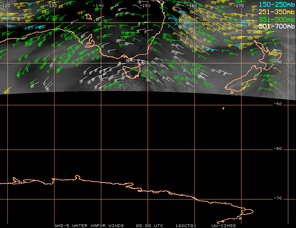This screenshot has height=228, width=296.
Task: Click the GMS-5 WATER VAPOR WINDS title
Action: pyautogui.click(x=89, y=226)
